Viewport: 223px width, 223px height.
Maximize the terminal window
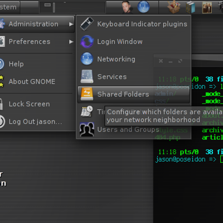point(180,61)
